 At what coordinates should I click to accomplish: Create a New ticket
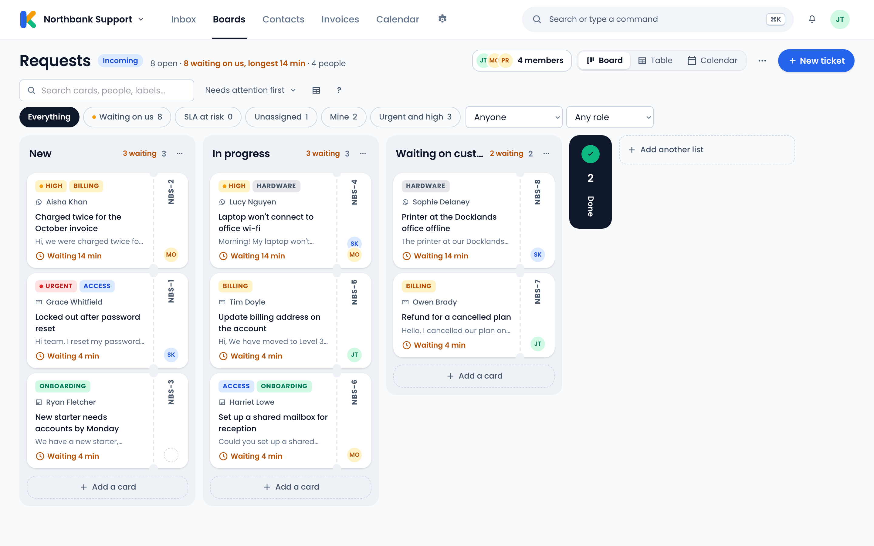click(x=816, y=61)
